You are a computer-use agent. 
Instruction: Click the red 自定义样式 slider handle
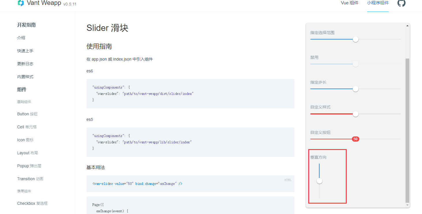point(355,114)
